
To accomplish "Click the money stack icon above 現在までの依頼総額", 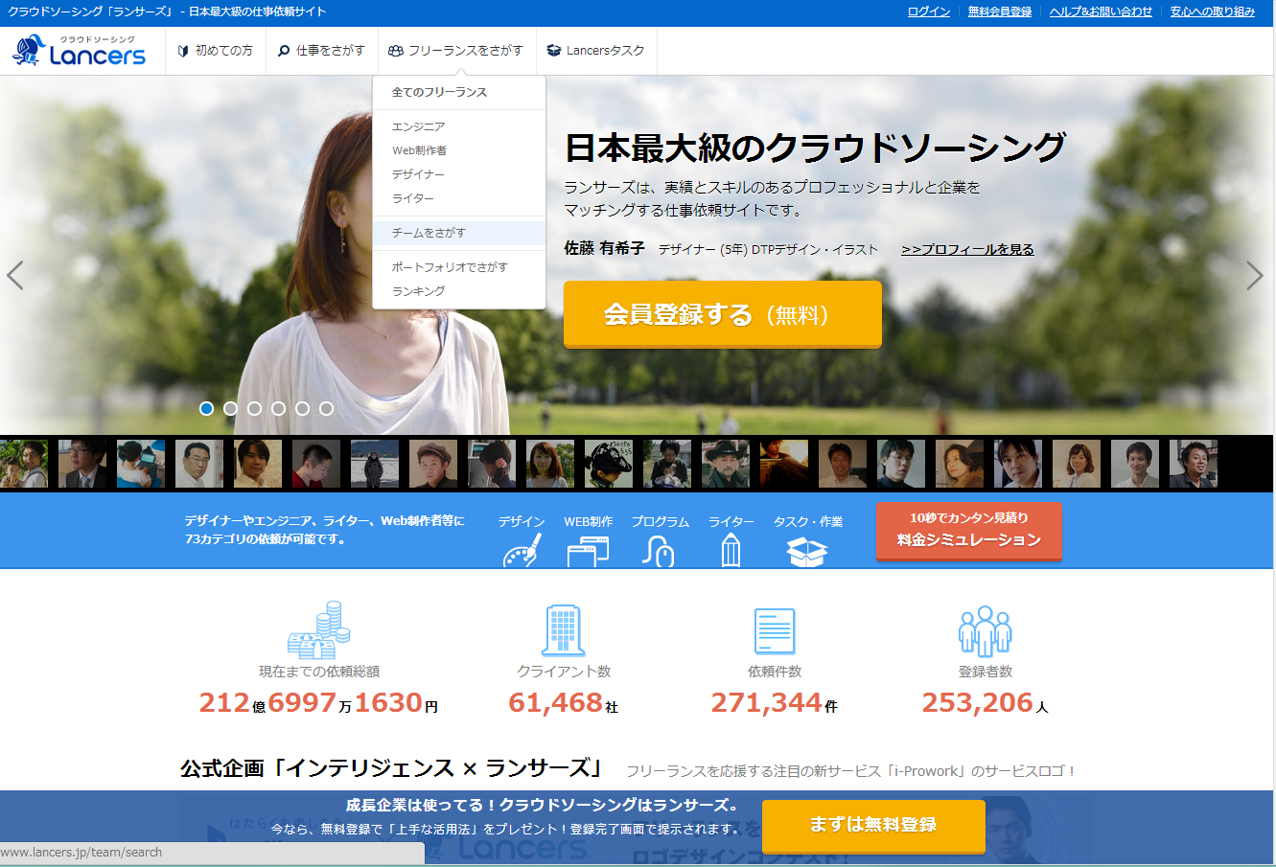I will pos(319,630).
